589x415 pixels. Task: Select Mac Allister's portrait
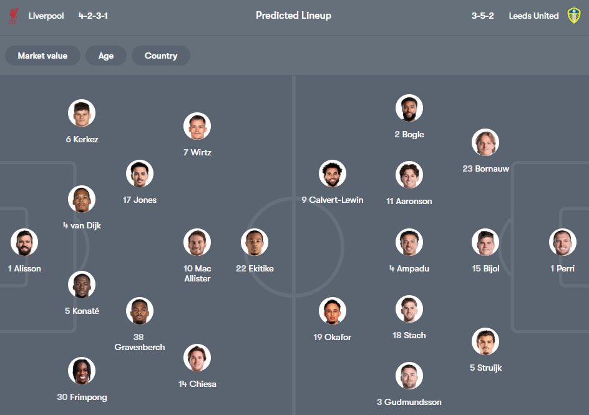(197, 242)
